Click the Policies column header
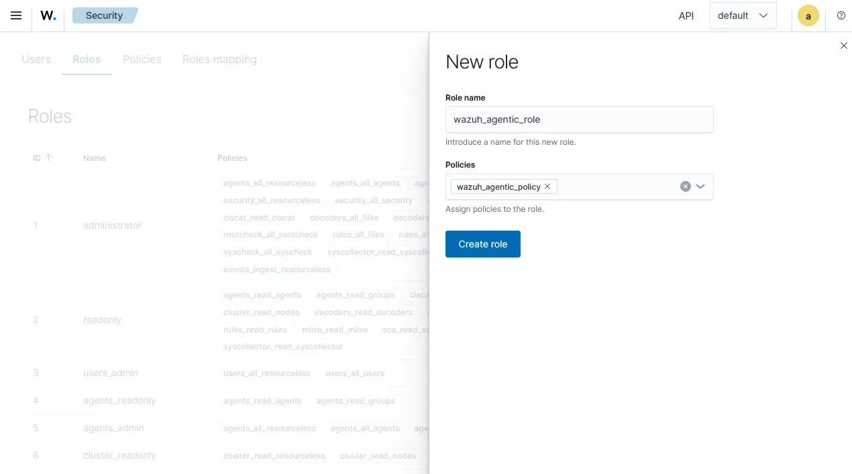The width and height of the screenshot is (852, 474). point(232,158)
